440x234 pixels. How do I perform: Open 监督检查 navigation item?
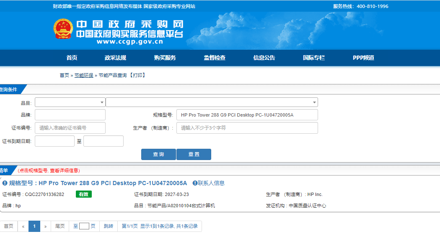tap(215, 58)
